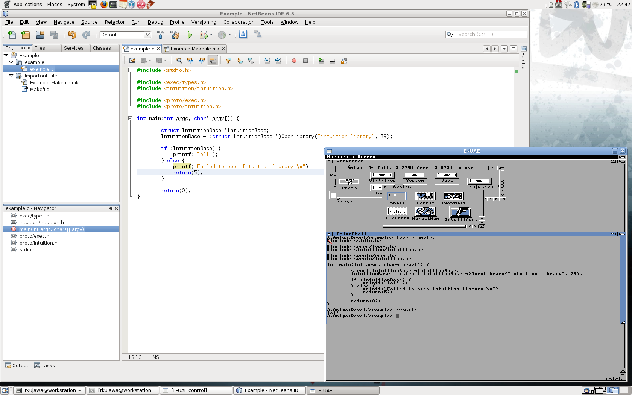This screenshot has width=632, height=395.
Task: Click the Next Bookmark icon
Action: click(x=240, y=61)
